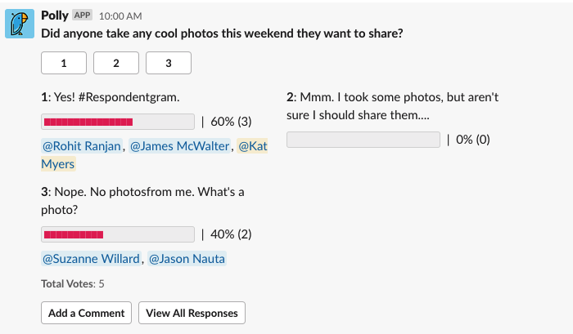573x334 pixels.
Task: Click the Add a Comment button
Action: click(86, 313)
